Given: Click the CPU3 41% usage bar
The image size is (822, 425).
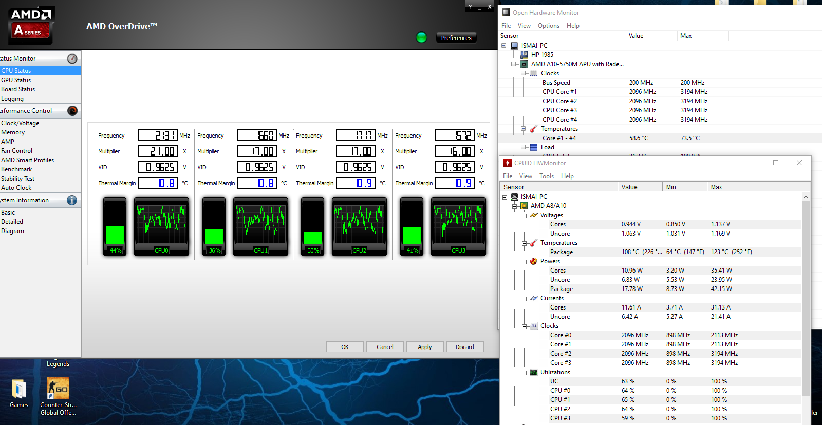Looking at the screenshot, I should coord(412,226).
